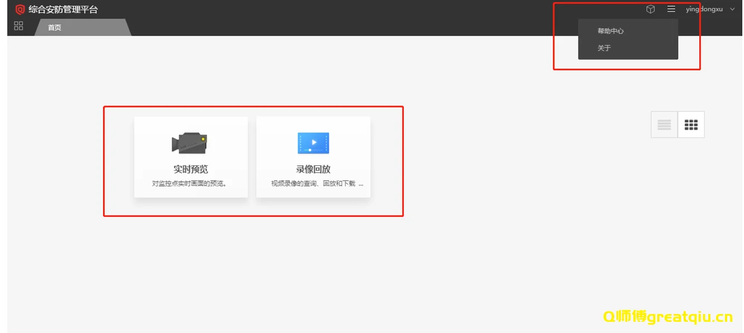Click the 录像回放 title label
This screenshot has height=333, width=744.
coord(313,170)
